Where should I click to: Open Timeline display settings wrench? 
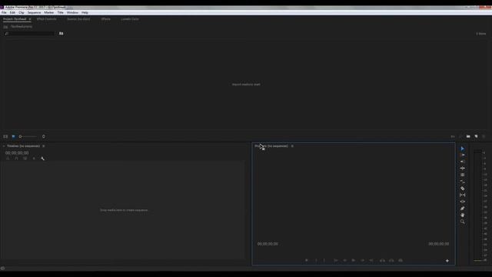click(x=42, y=159)
